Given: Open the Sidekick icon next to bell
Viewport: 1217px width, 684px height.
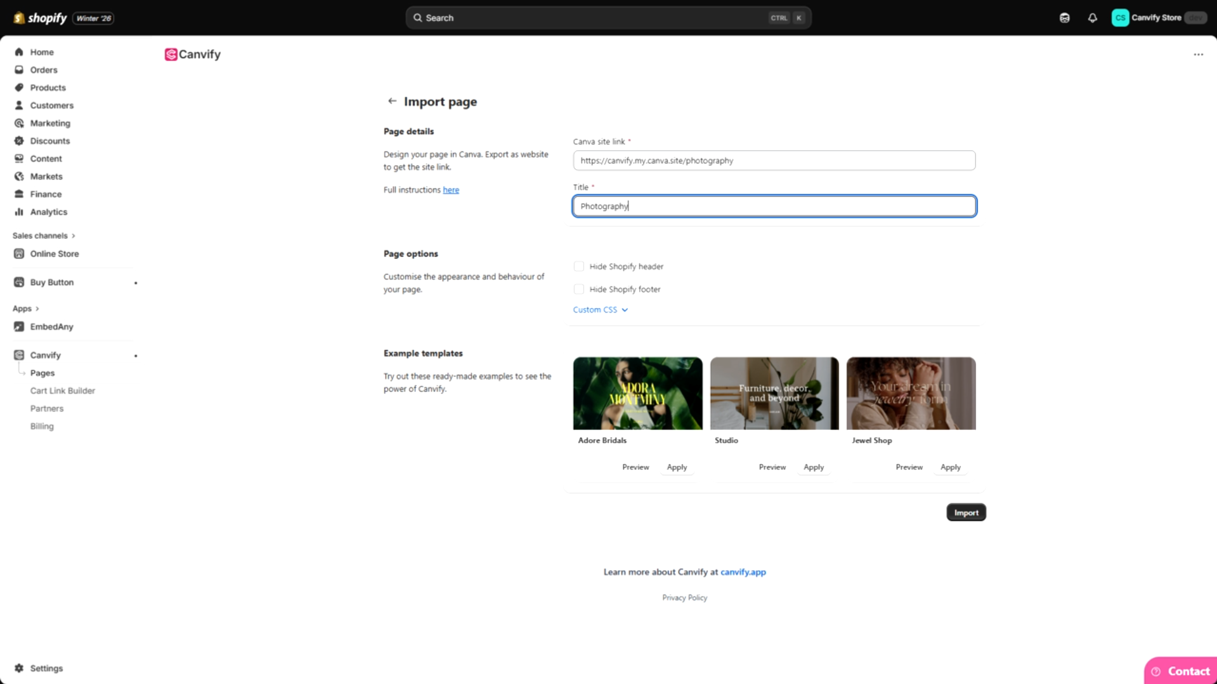Looking at the screenshot, I should pyautogui.click(x=1064, y=18).
